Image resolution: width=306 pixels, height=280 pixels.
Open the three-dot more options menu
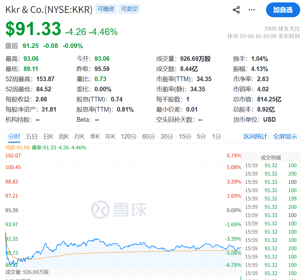click(x=252, y=10)
